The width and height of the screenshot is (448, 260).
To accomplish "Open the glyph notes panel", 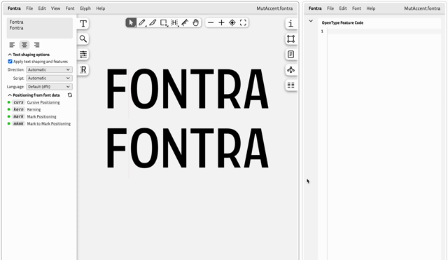I will [x=291, y=55].
